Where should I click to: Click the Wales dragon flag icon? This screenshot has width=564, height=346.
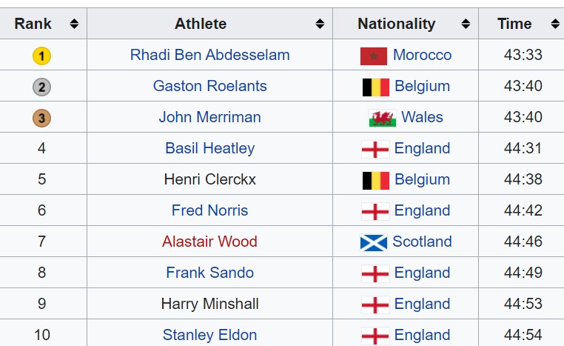(x=383, y=118)
